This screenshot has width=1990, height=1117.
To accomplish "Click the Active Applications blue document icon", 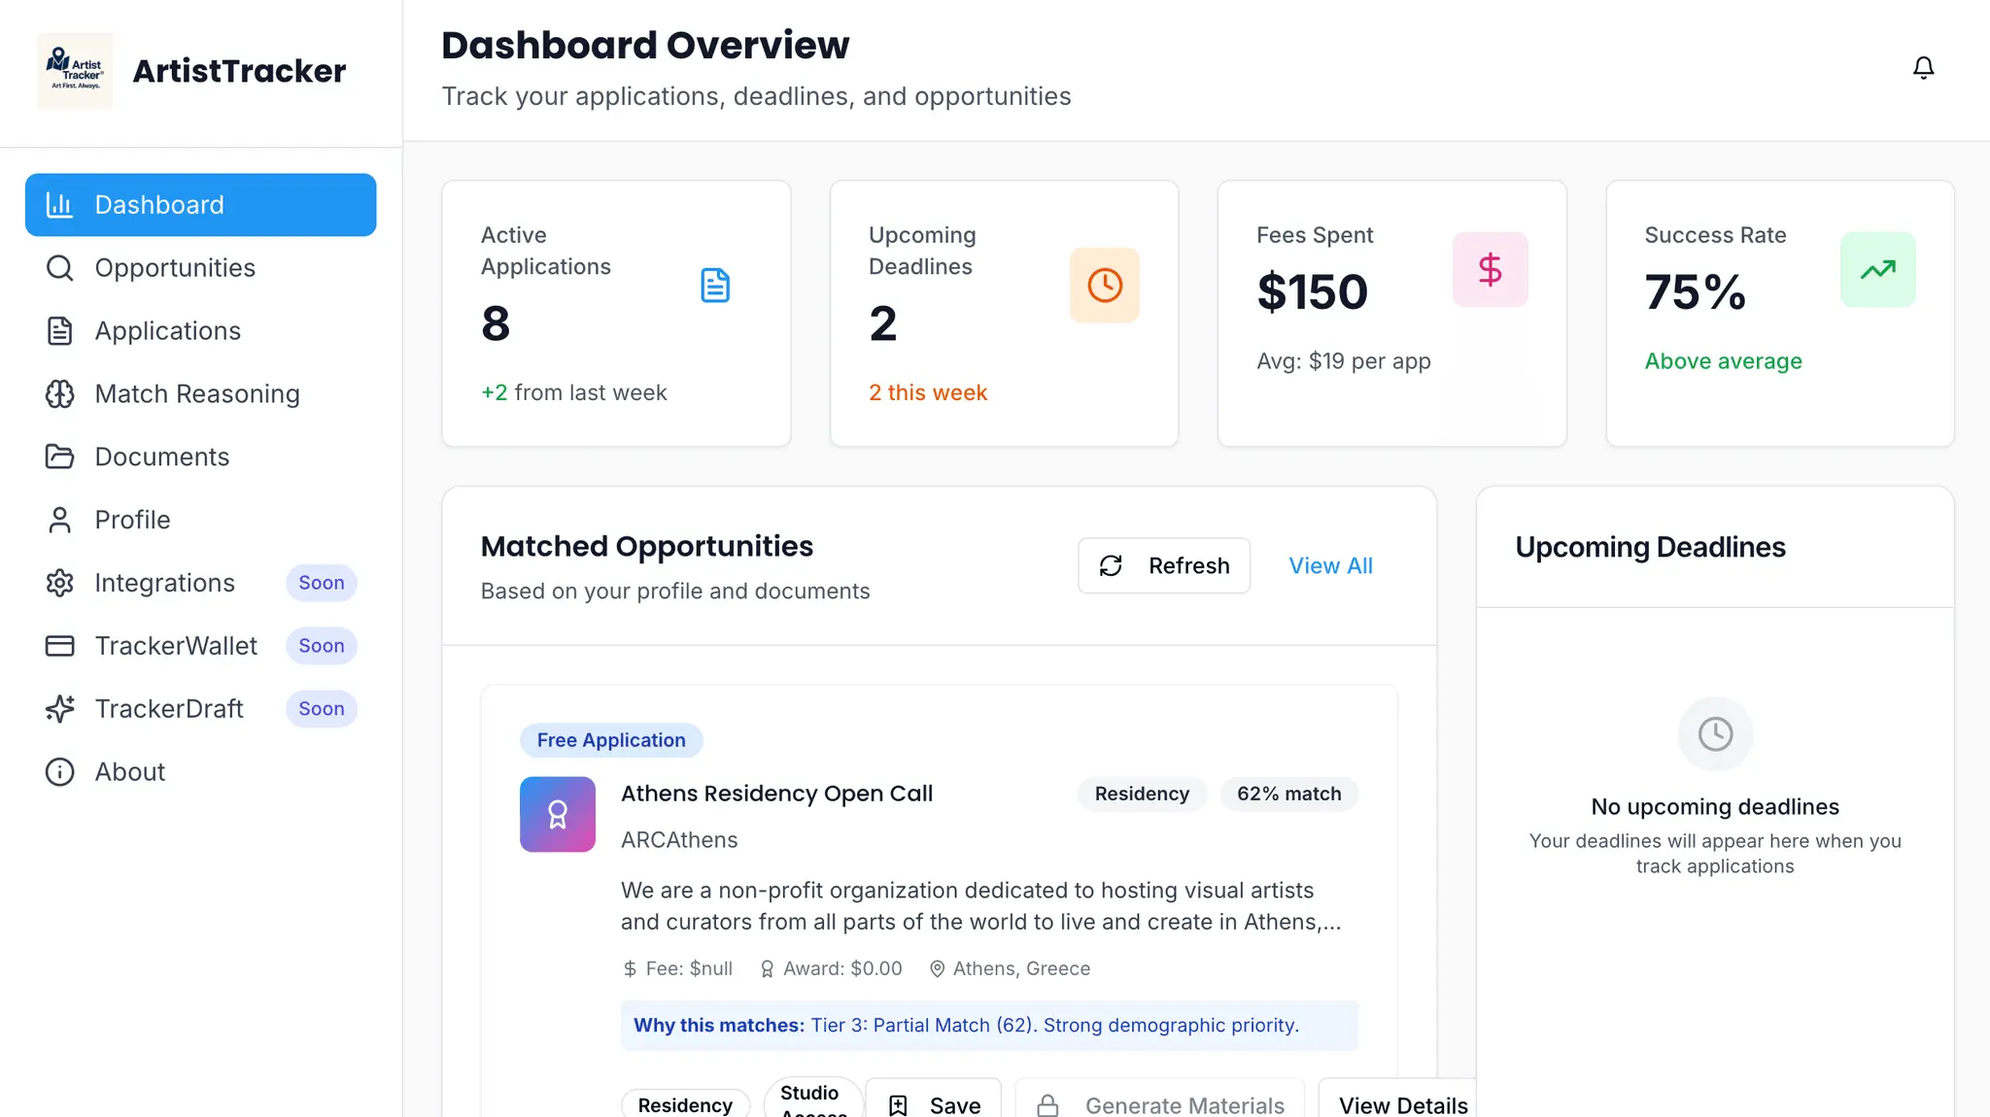I will point(715,286).
